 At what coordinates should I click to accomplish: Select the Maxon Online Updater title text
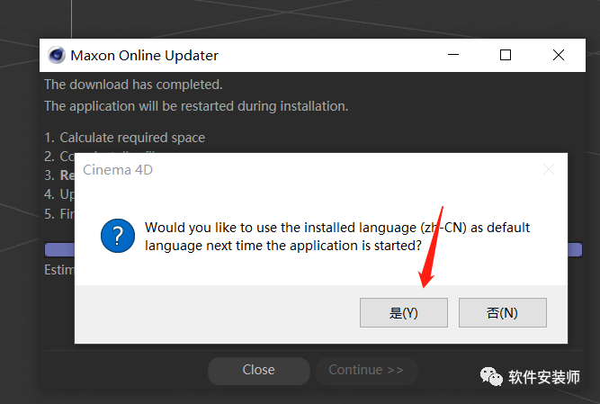(144, 56)
